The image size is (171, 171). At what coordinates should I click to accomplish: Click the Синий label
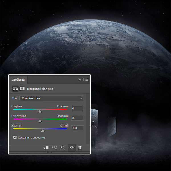click(x=64, y=126)
